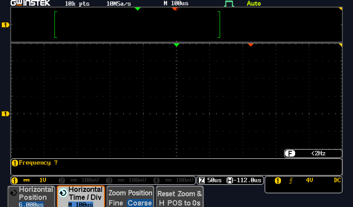Select the orange marker in the zoom window
The width and height of the screenshot is (353, 207).
[251, 45]
